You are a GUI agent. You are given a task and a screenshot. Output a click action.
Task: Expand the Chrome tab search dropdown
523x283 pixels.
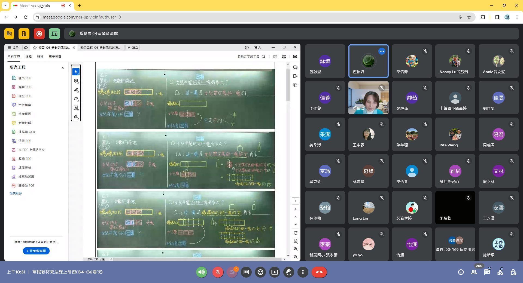5,5
